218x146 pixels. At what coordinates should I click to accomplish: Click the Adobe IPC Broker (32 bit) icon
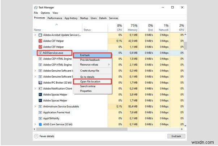point(40,83)
